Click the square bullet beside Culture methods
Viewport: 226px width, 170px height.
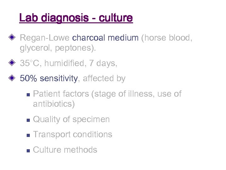(27, 150)
